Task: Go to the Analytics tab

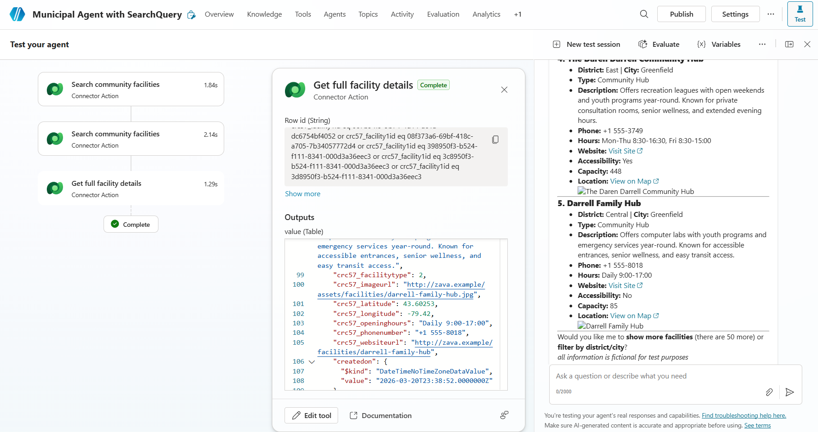Action: click(486, 14)
